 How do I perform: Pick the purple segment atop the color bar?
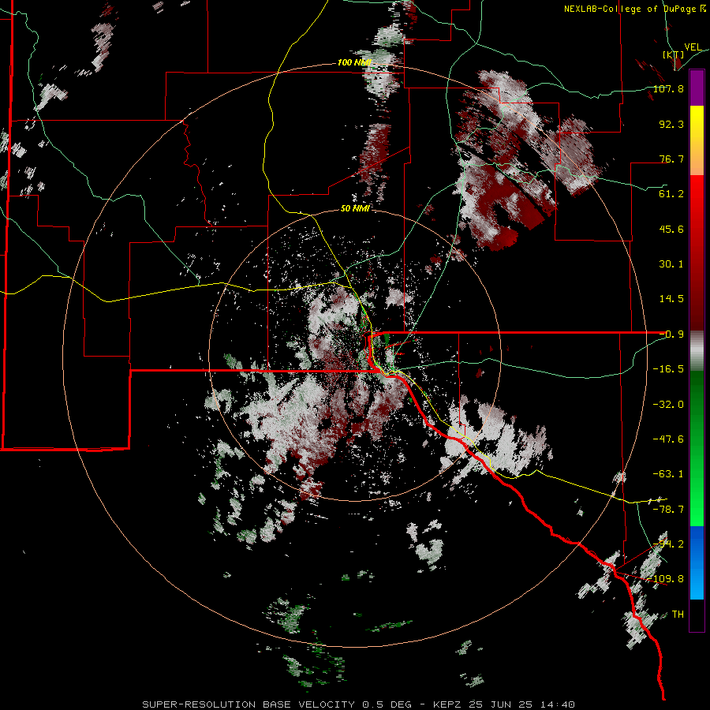[x=697, y=88]
